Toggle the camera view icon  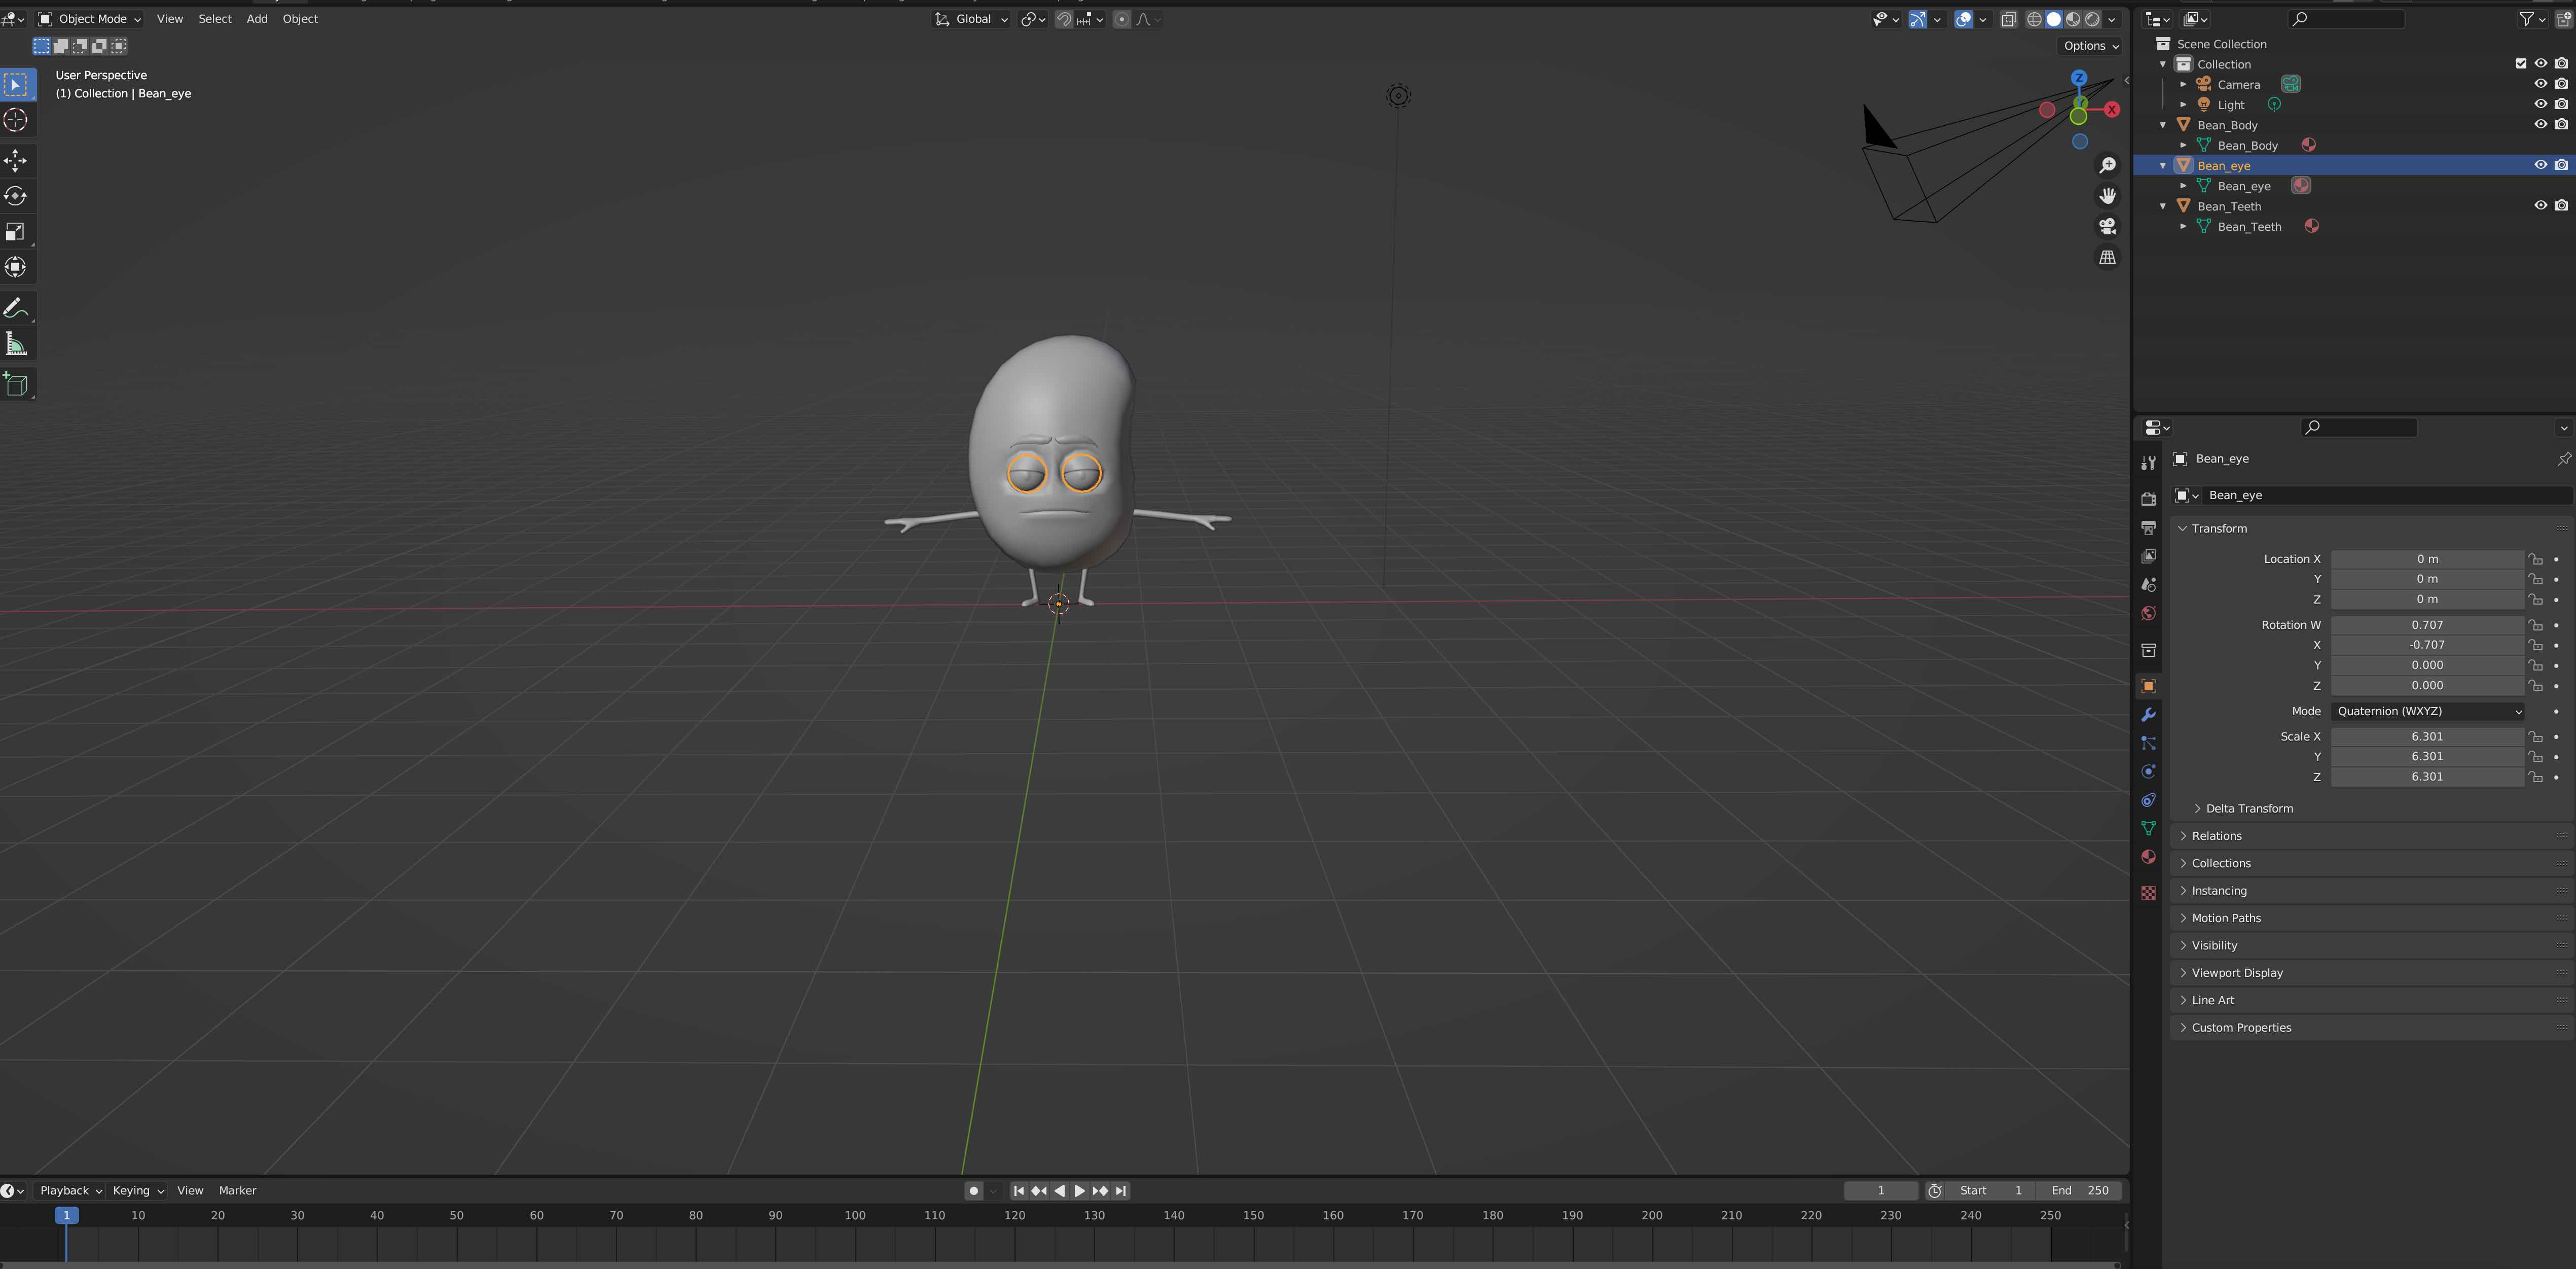point(2107,227)
